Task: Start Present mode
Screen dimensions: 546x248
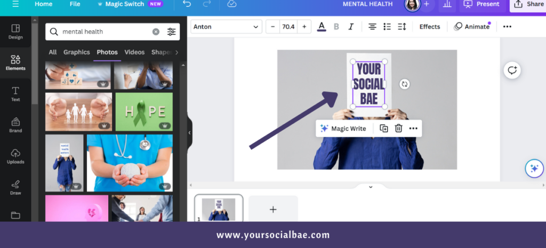Action: (482, 4)
